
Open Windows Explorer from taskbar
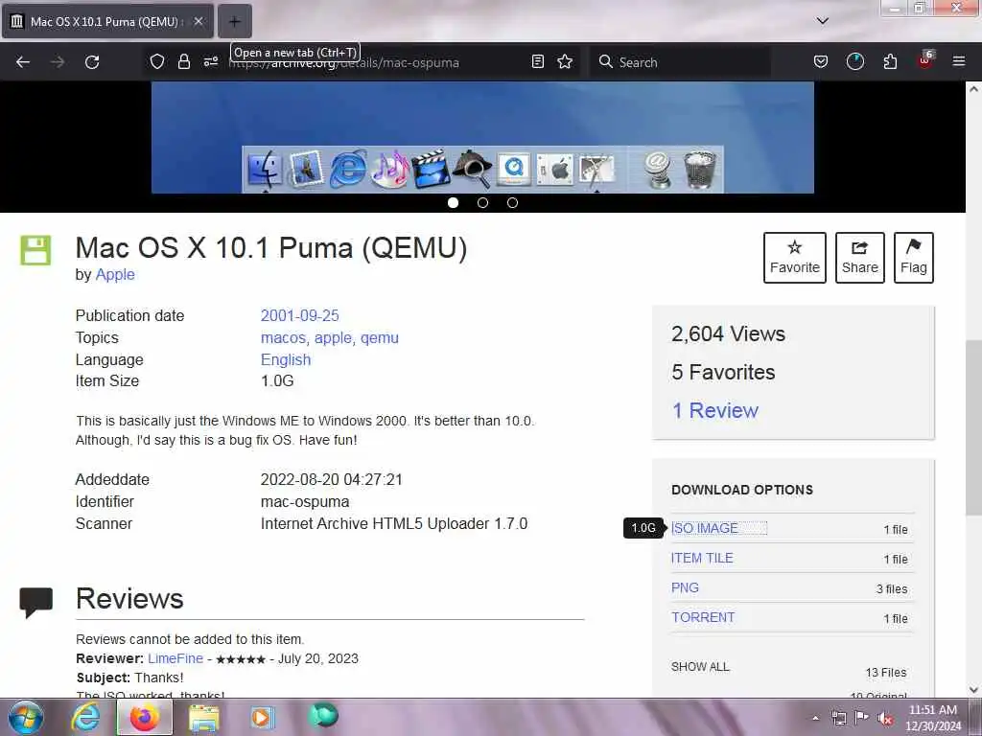[x=203, y=718]
